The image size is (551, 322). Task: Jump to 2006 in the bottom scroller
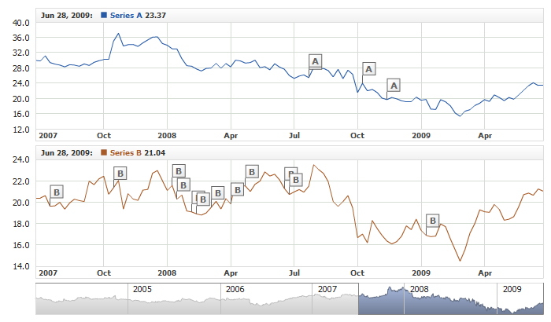[235, 289]
